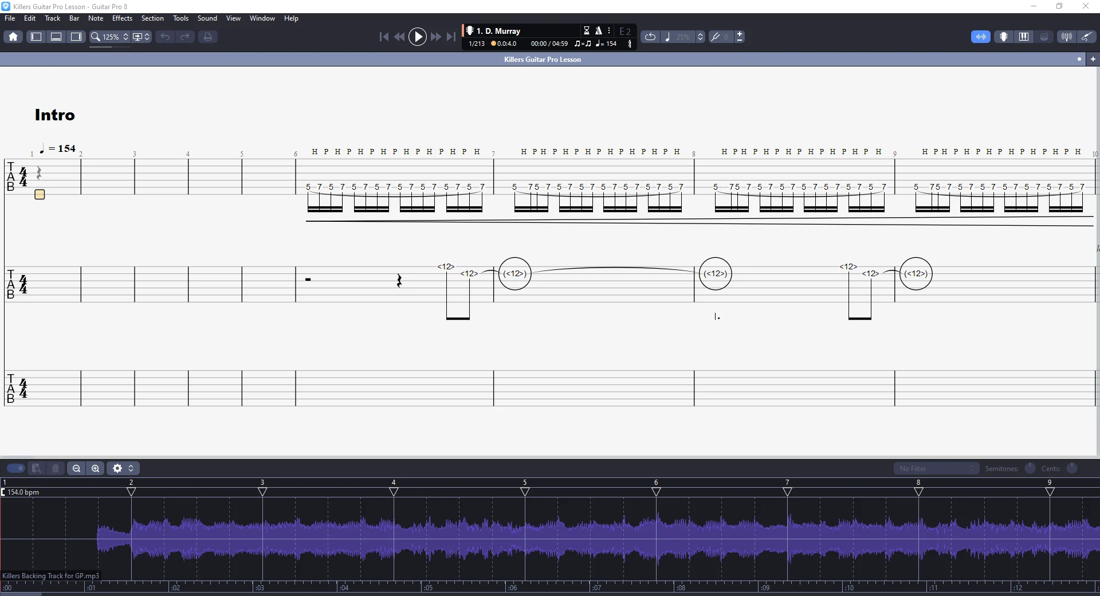Toggle the count-in hourglass icon
Screen dimensions: 1100x596
tap(587, 31)
